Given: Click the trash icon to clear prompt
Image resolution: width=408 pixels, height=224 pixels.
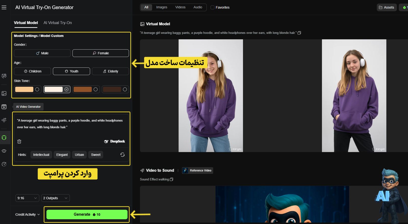Looking at the screenshot, I should pyautogui.click(x=19, y=141).
